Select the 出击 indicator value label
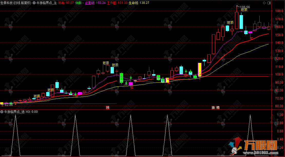The height and width of the screenshot is (157, 285). pyautogui.click(x=66, y=3)
